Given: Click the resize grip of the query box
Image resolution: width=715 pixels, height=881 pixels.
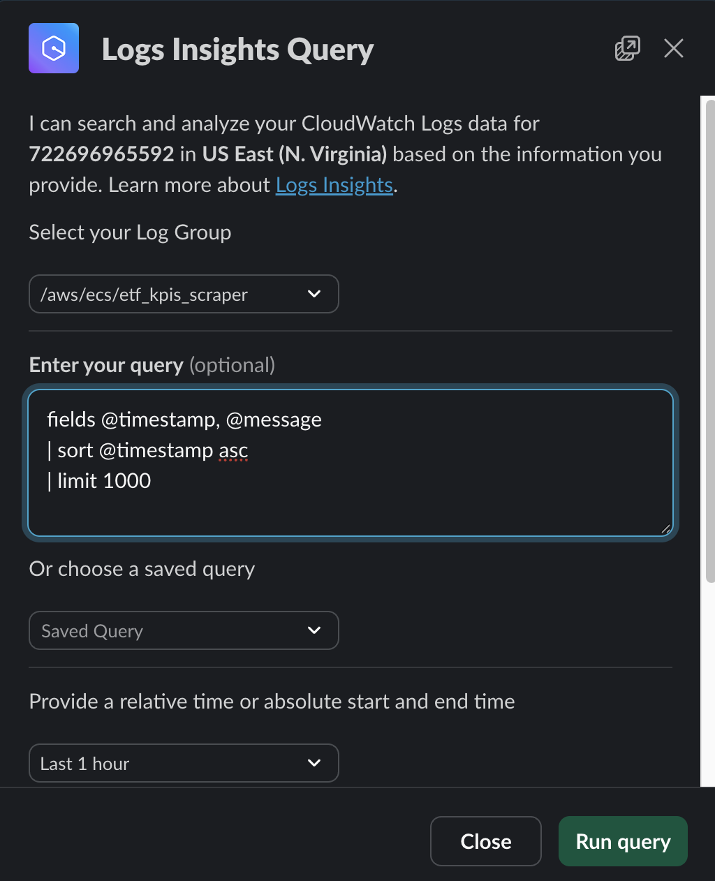Looking at the screenshot, I should pyautogui.click(x=665, y=529).
